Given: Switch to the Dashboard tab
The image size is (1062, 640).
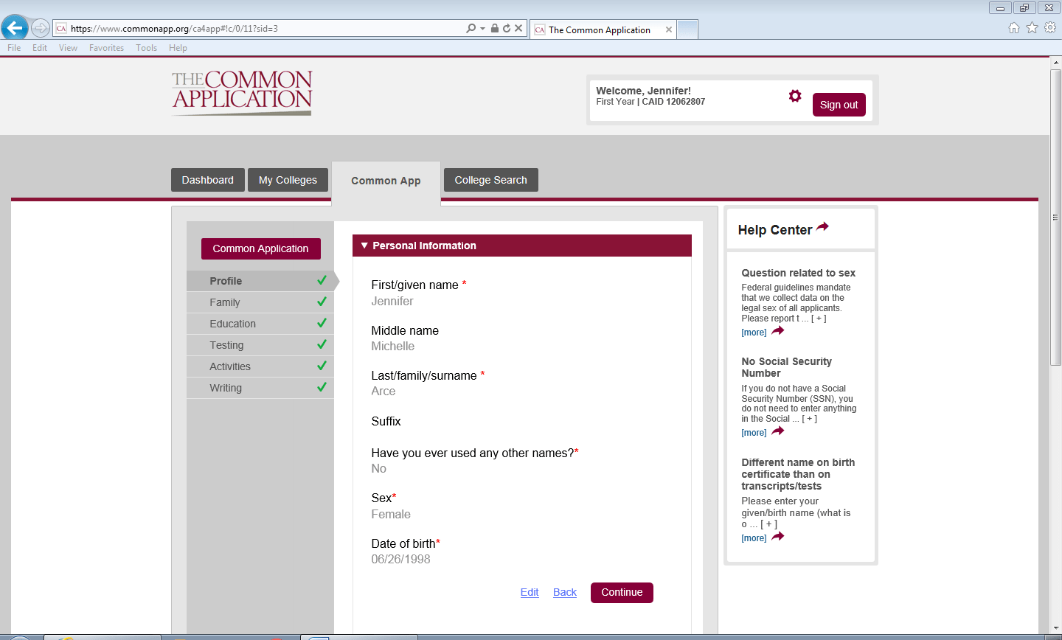Looking at the screenshot, I should point(208,180).
